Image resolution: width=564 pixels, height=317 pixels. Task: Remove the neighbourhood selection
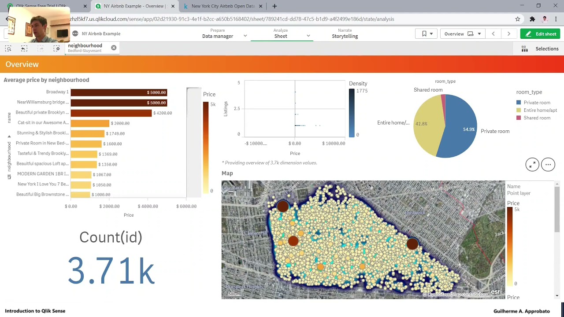[114, 48]
